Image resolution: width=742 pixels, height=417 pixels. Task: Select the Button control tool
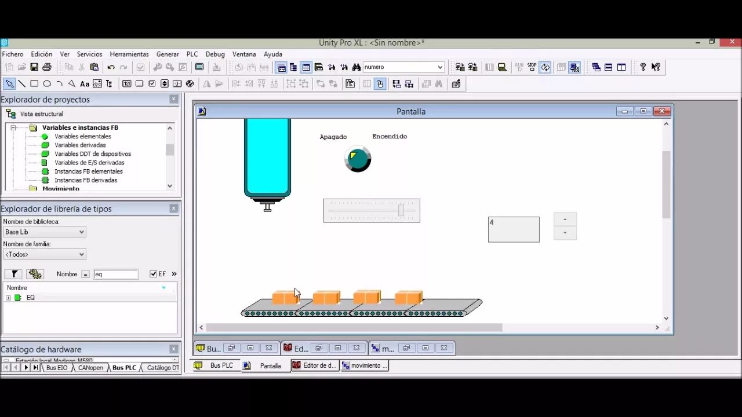(139, 84)
